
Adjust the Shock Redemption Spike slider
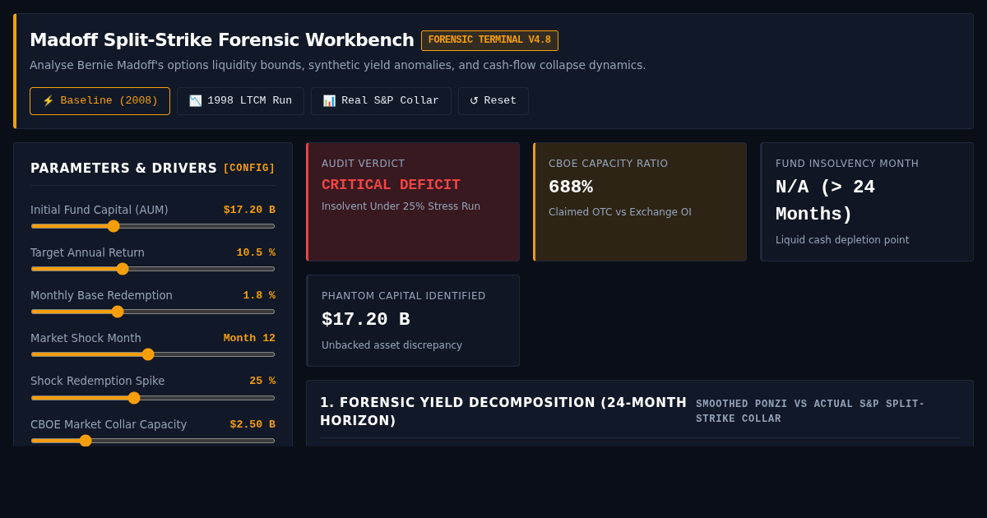(x=153, y=398)
